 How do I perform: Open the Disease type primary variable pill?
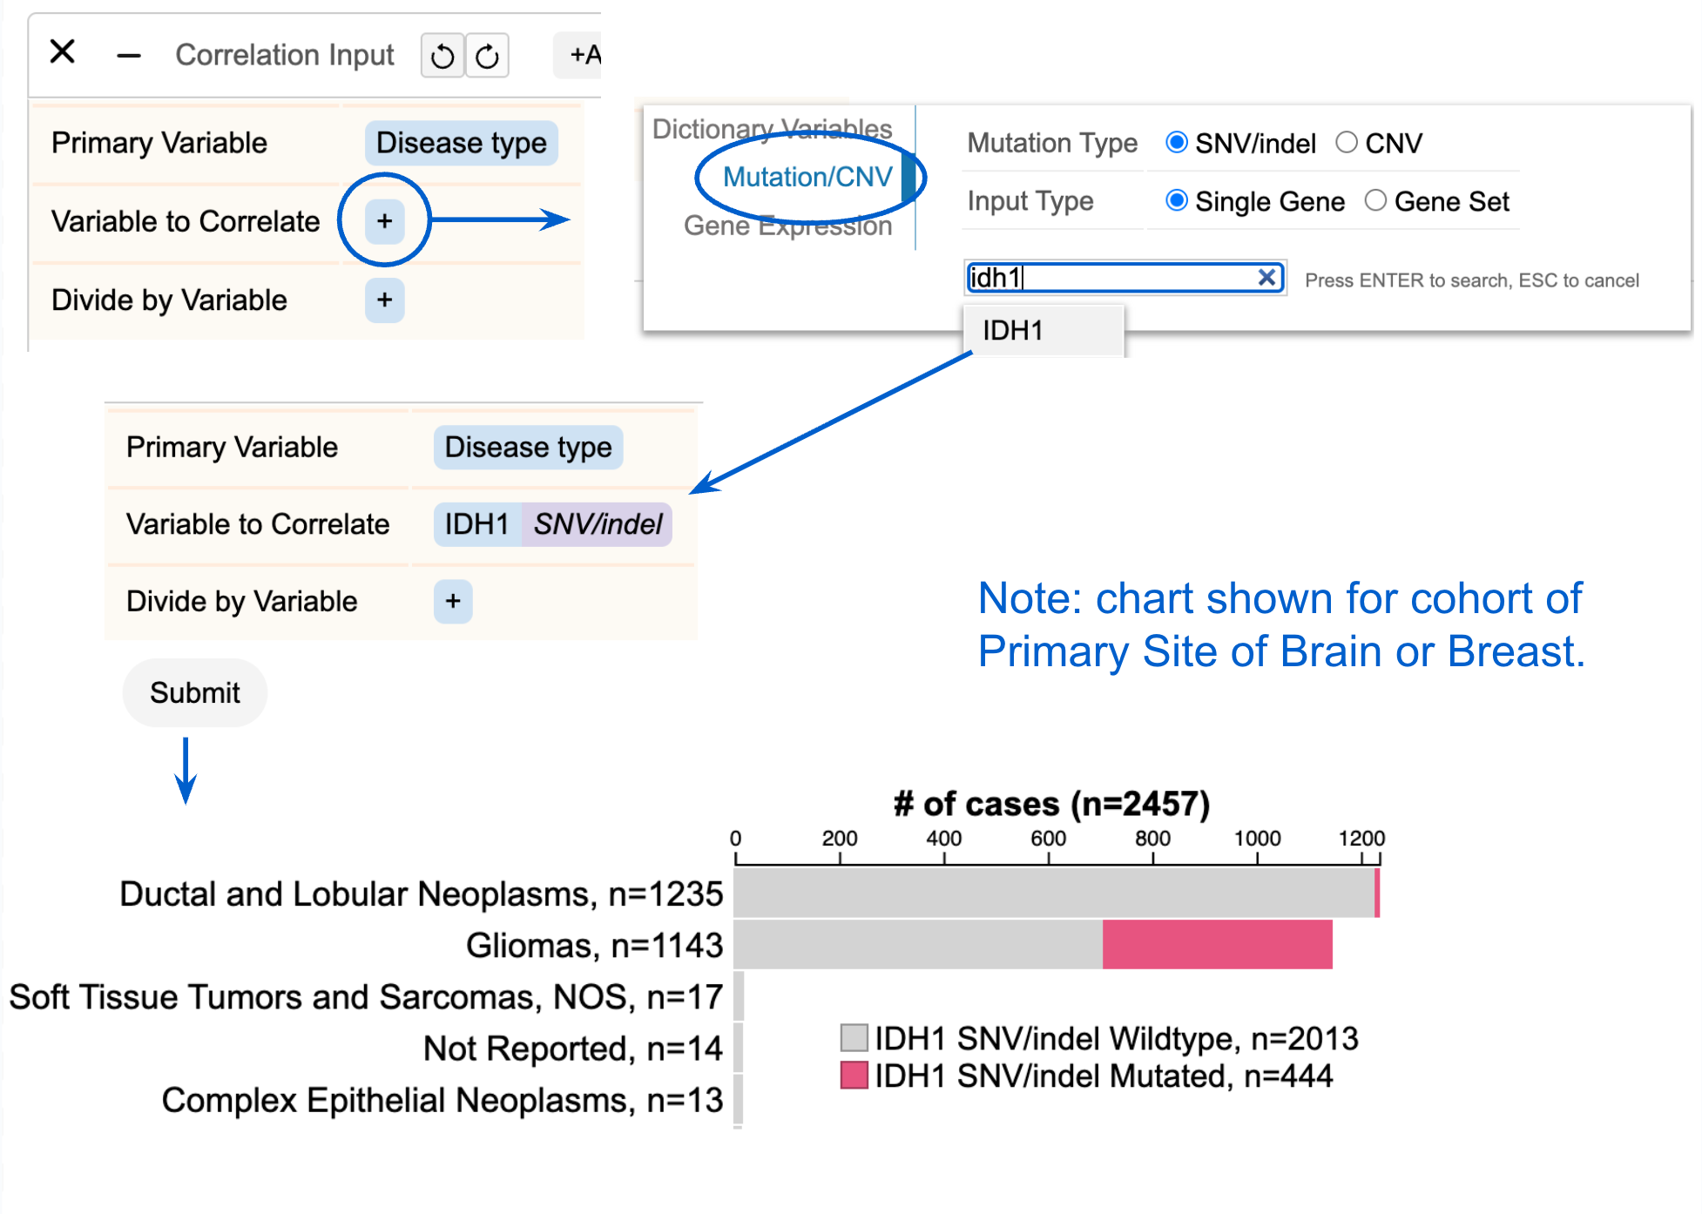pyautogui.click(x=461, y=143)
